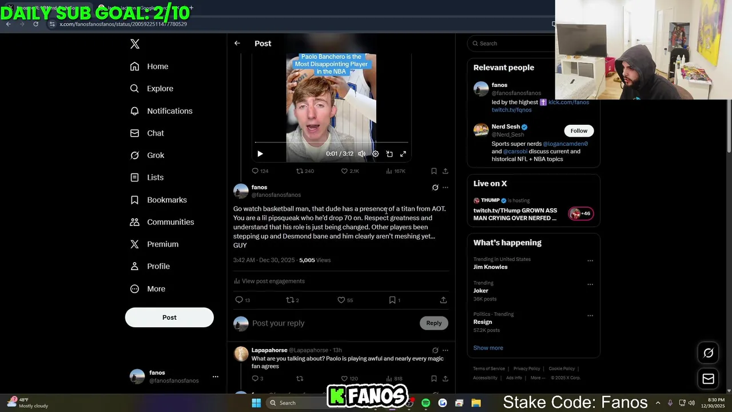
Task: Open X logo home link in sidebar
Action: 135,44
